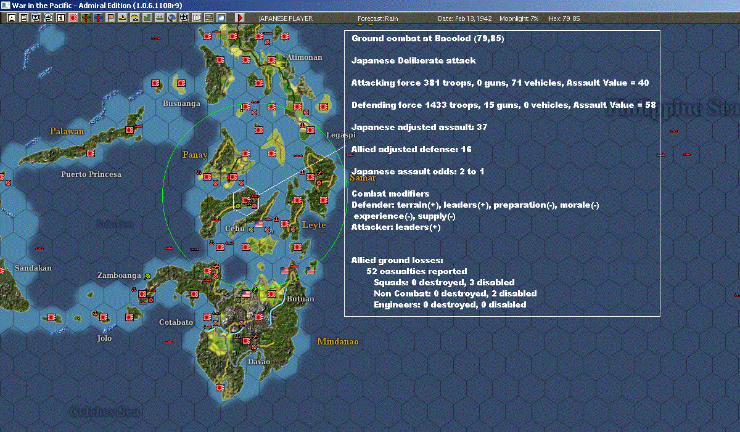Click the monitor icon beside the document list icon
This screenshot has width=740, height=432.
(x=36, y=18)
